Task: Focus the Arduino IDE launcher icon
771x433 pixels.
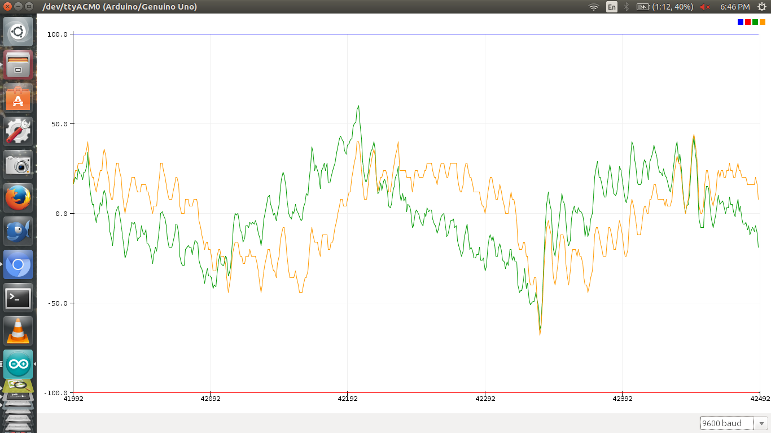Action: coord(18,364)
